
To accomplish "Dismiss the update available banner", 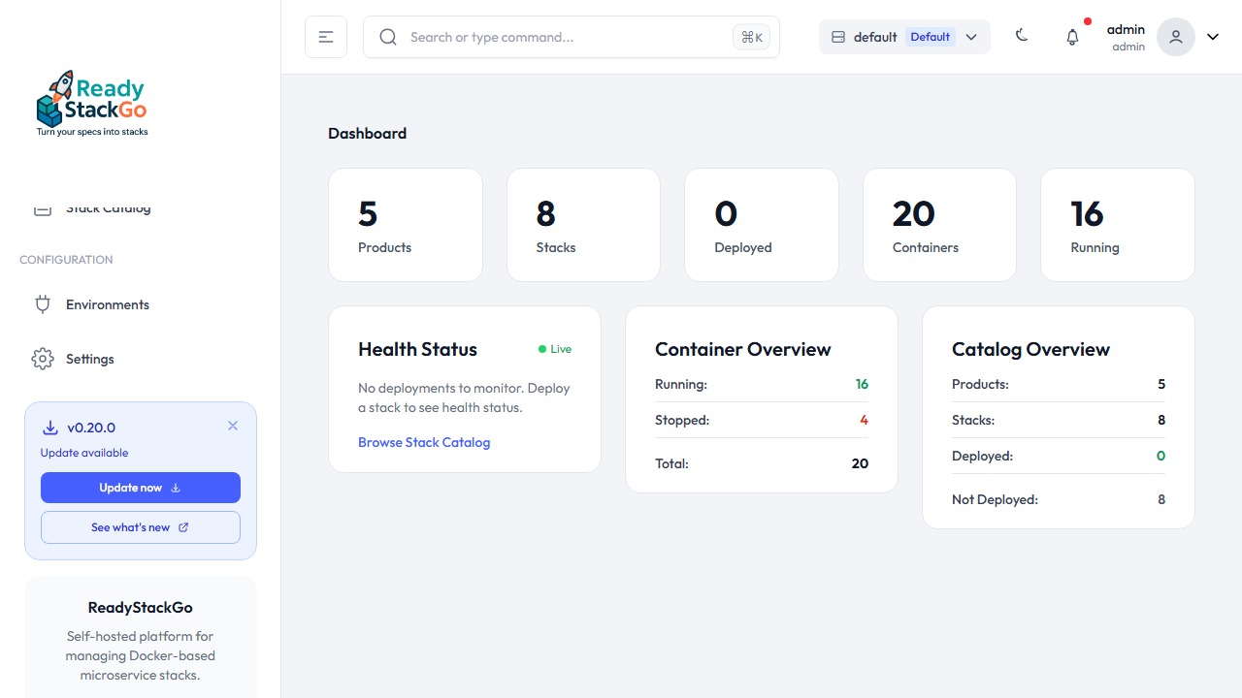I will (233, 426).
